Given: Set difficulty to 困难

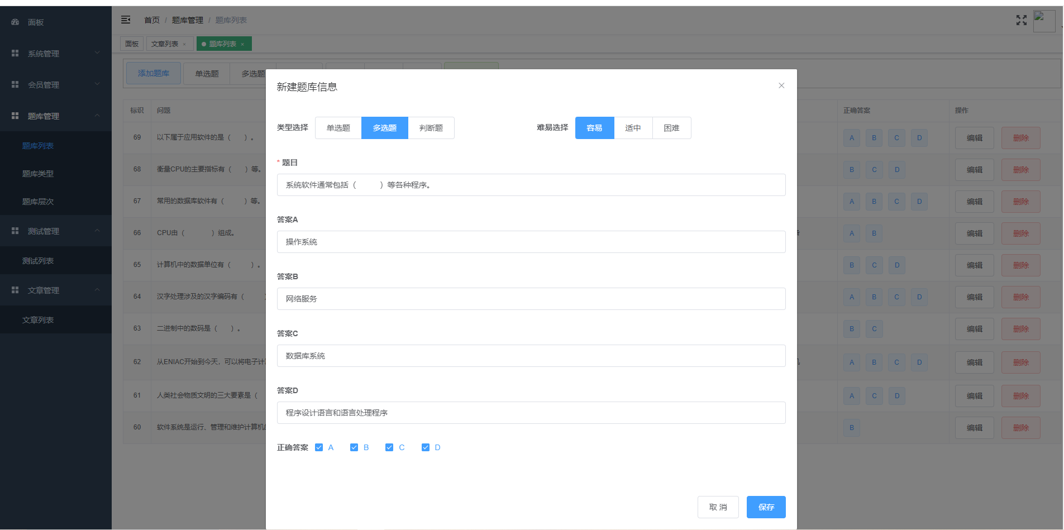Looking at the screenshot, I should 672,128.
